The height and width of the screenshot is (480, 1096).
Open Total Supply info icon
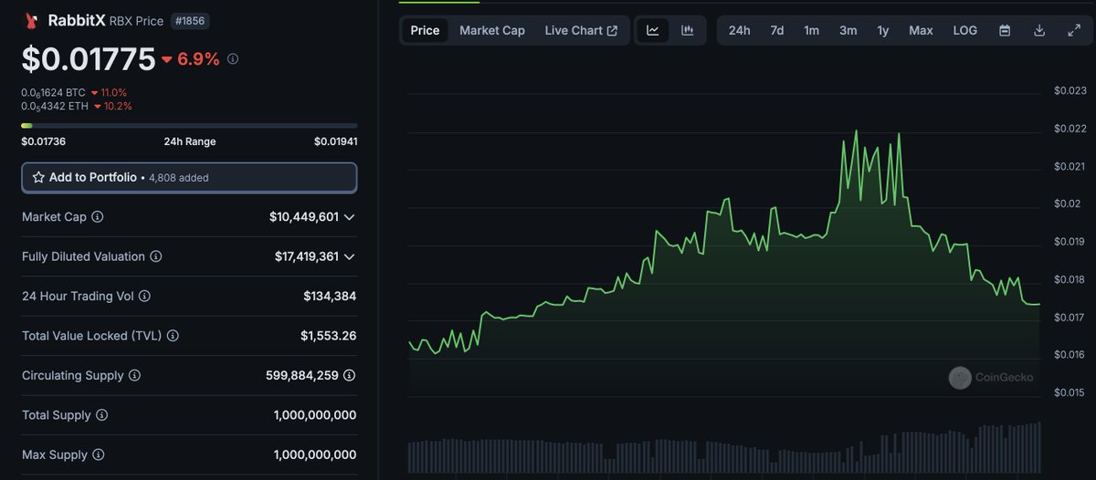(x=101, y=415)
